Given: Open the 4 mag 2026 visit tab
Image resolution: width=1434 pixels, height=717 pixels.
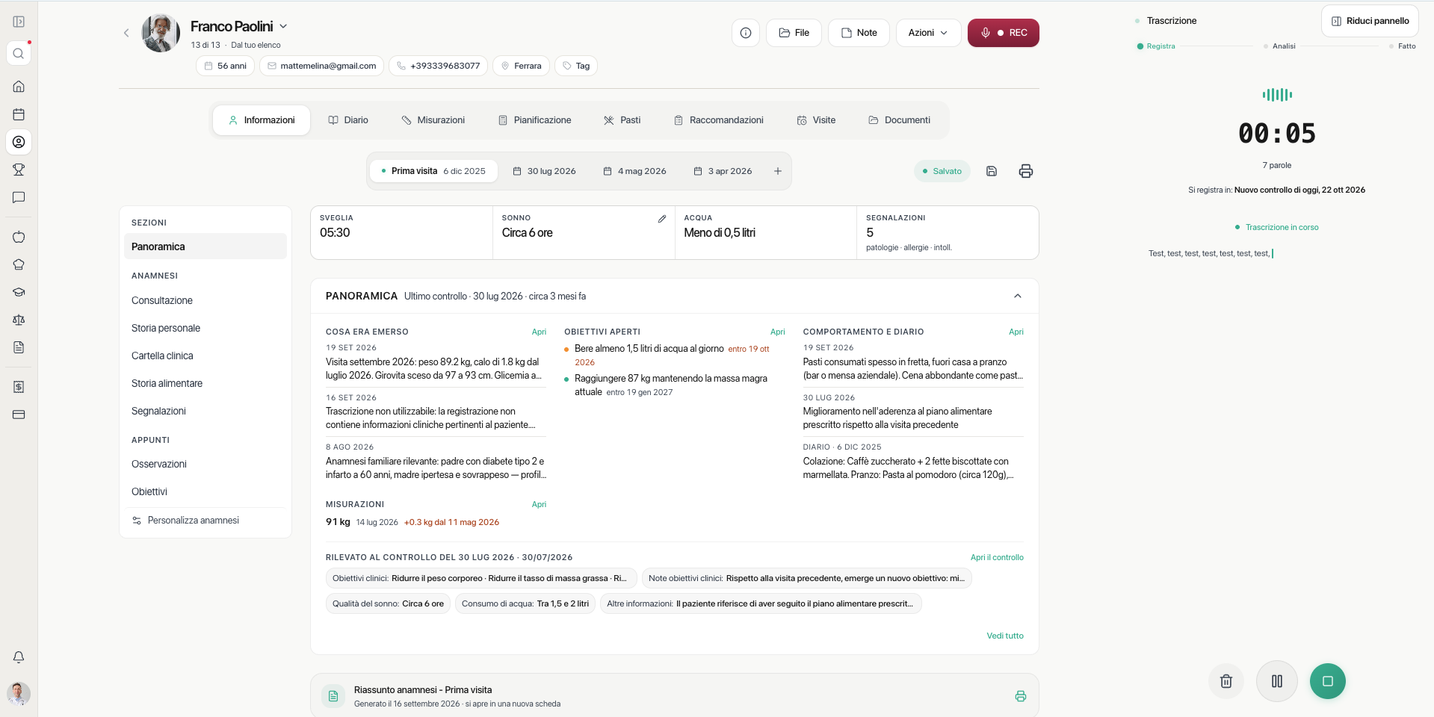Looking at the screenshot, I should [x=634, y=171].
